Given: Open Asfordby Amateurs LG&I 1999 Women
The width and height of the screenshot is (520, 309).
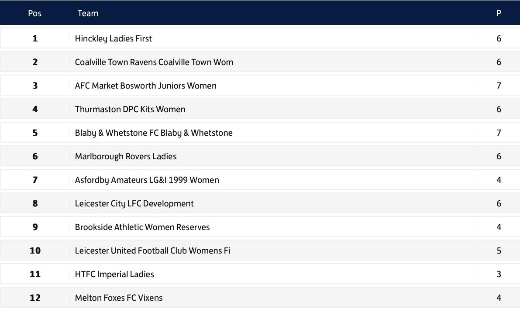Looking at the screenshot, I should (147, 180).
